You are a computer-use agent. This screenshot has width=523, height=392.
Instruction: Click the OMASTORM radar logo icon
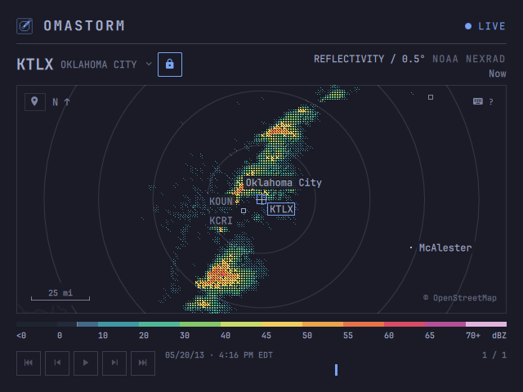(x=25, y=26)
